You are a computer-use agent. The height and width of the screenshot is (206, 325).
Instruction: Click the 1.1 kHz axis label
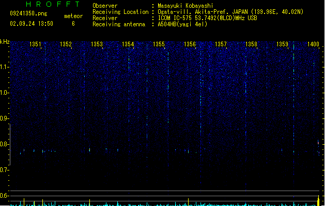5,67
